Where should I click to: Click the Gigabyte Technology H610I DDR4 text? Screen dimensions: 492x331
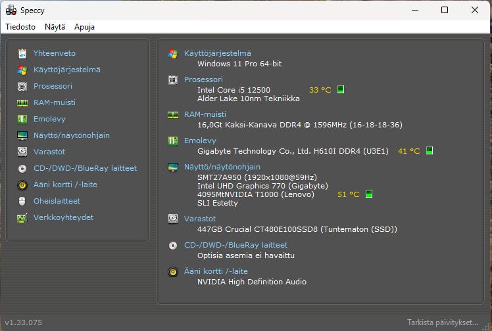[293, 151]
